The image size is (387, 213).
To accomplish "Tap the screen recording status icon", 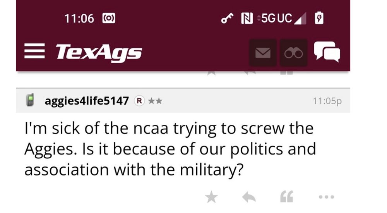I will pos(108,18).
